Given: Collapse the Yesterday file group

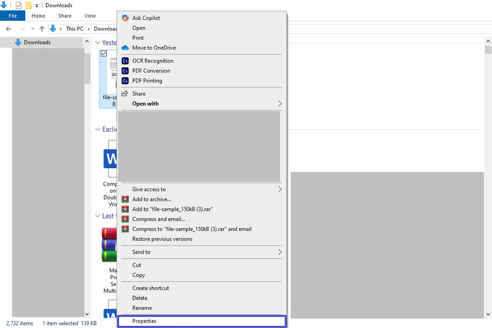Looking at the screenshot, I should pos(98,43).
